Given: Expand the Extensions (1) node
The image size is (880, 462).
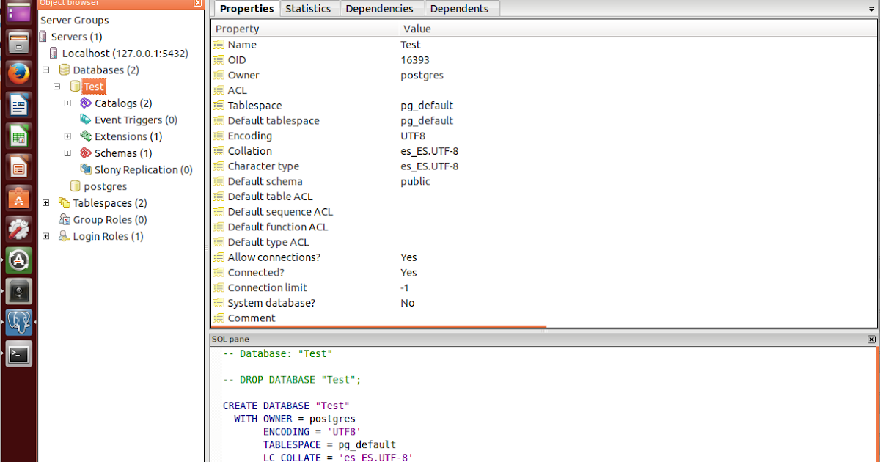Looking at the screenshot, I should [x=67, y=136].
